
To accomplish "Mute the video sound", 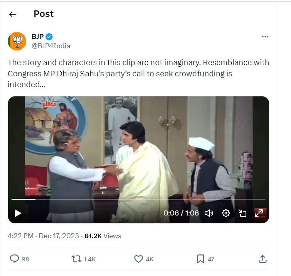I will [209, 213].
